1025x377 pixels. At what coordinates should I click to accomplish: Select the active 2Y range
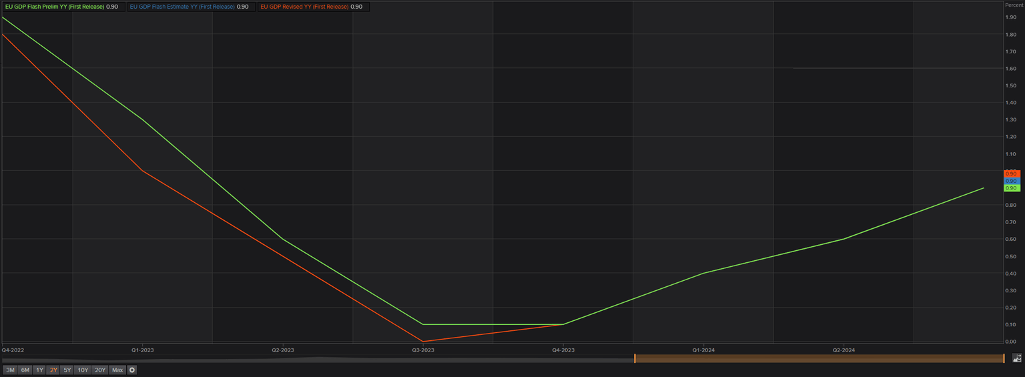[x=53, y=370]
